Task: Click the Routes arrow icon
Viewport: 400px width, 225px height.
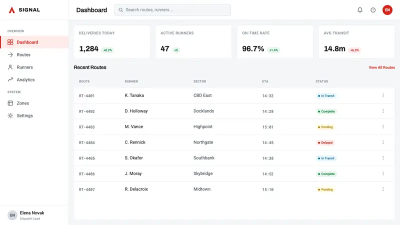Action: tap(10, 54)
